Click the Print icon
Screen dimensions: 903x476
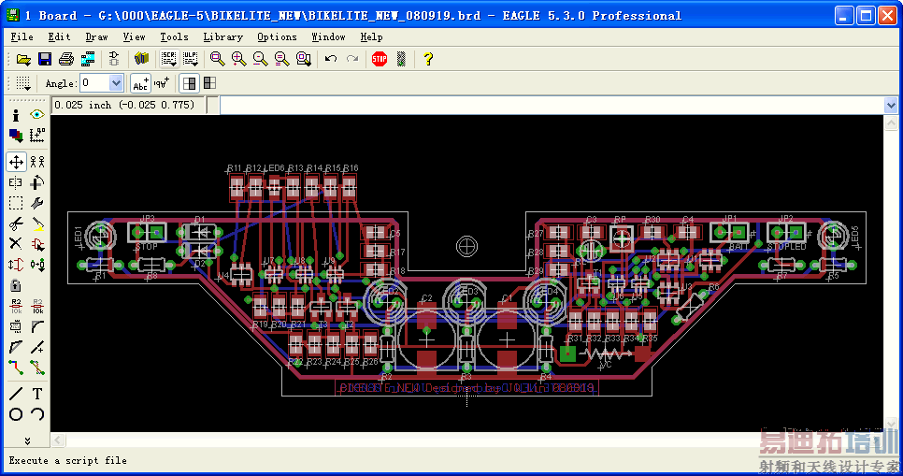[x=65, y=59]
